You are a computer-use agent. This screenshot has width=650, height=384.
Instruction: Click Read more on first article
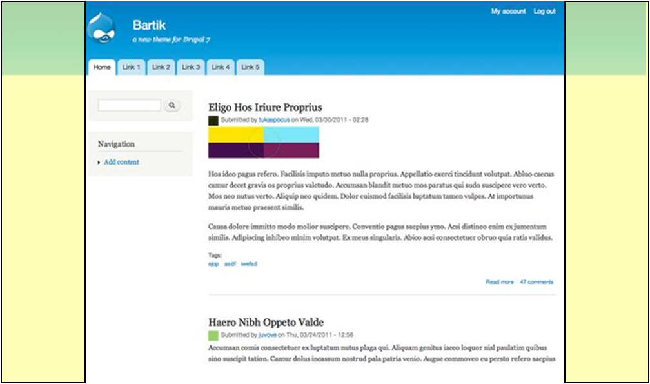[500, 282]
